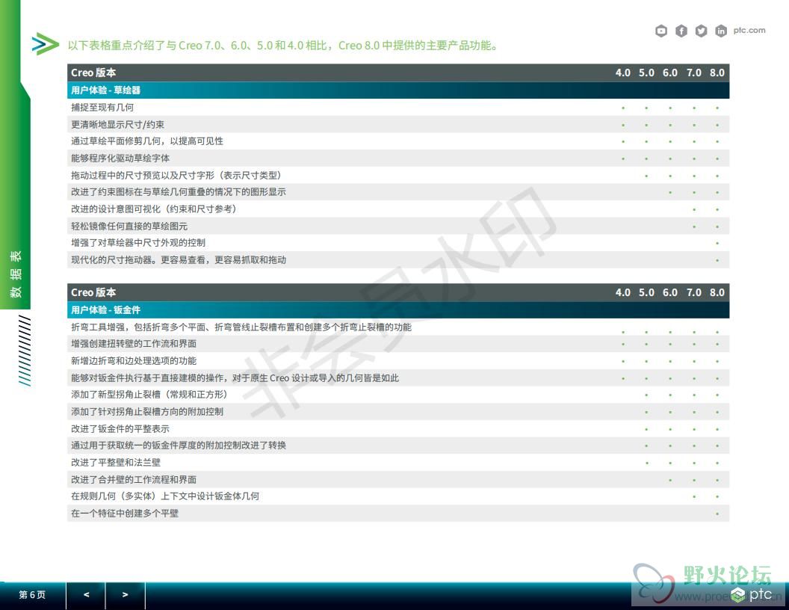Click the 第 6 页 page indicator
The width and height of the screenshot is (789, 610).
point(32,595)
